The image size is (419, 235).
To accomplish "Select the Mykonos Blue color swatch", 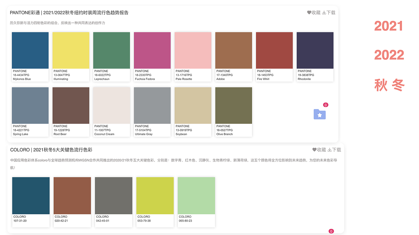I will [x=30, y=50].
